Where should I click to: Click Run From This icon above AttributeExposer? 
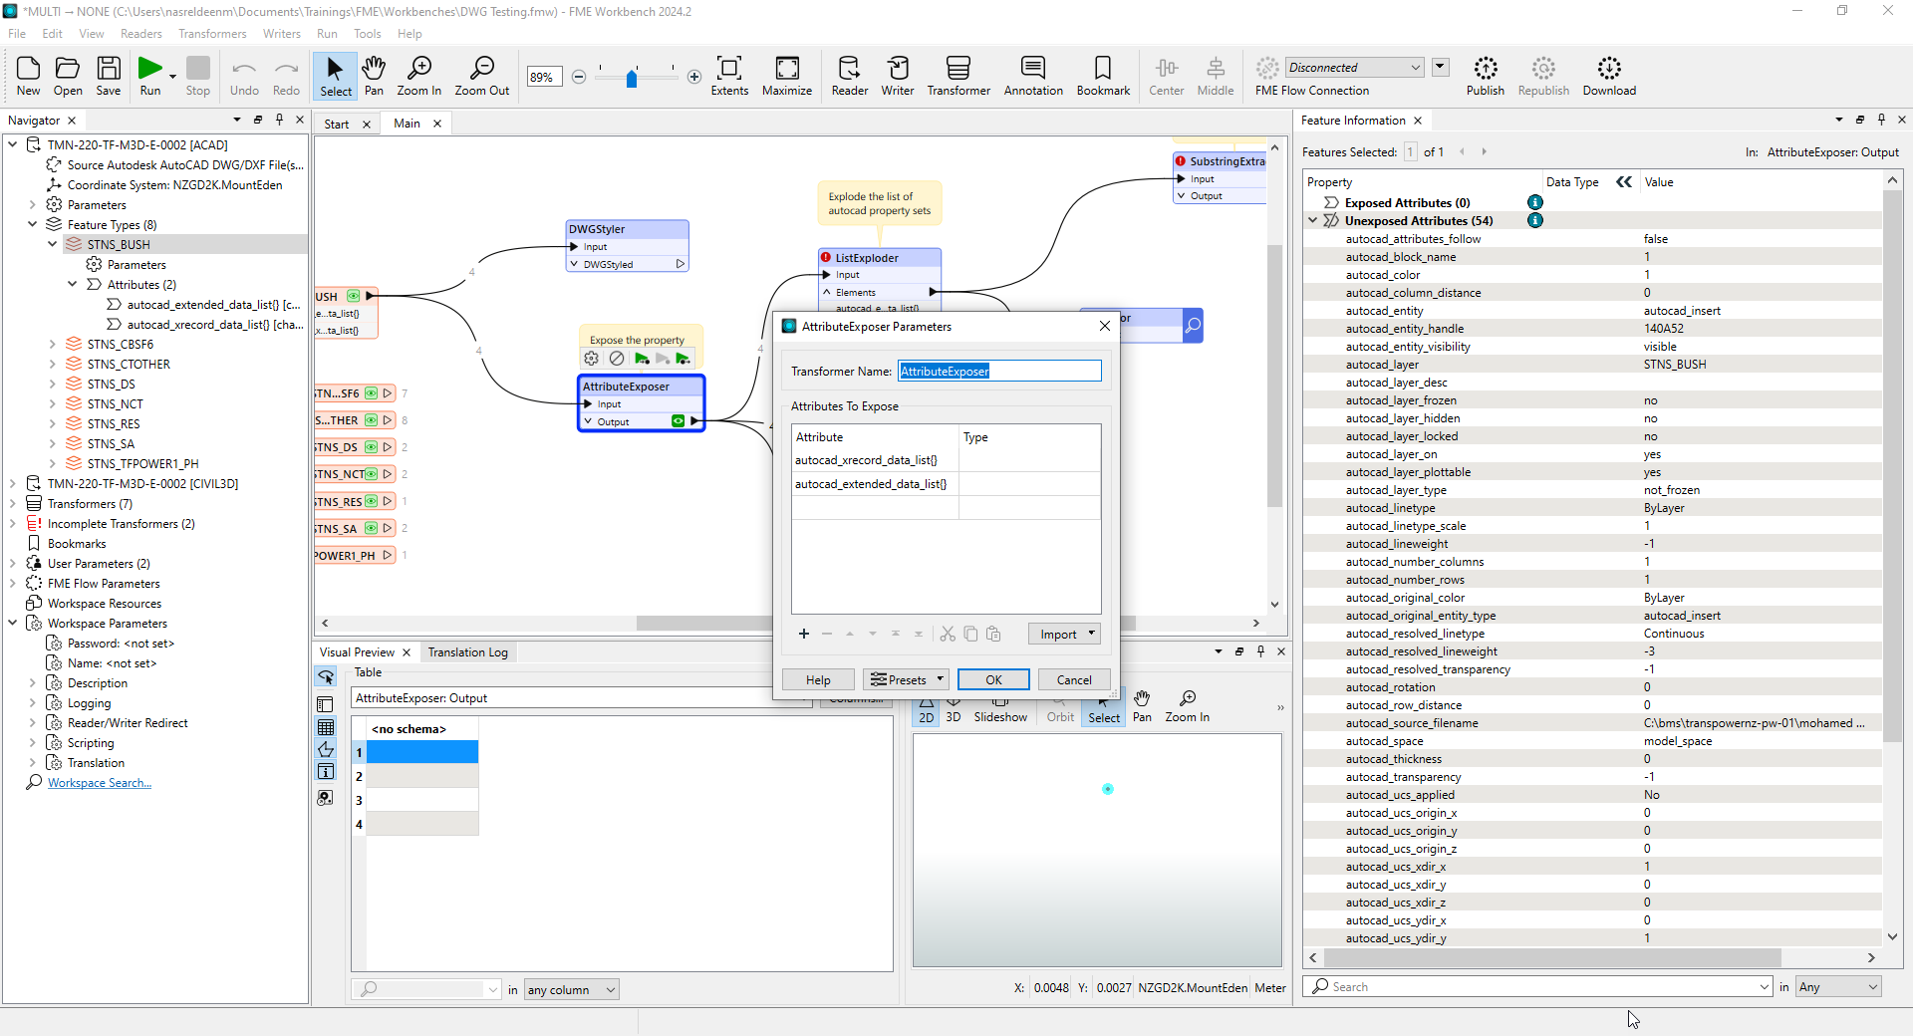[x=683, y=359]
